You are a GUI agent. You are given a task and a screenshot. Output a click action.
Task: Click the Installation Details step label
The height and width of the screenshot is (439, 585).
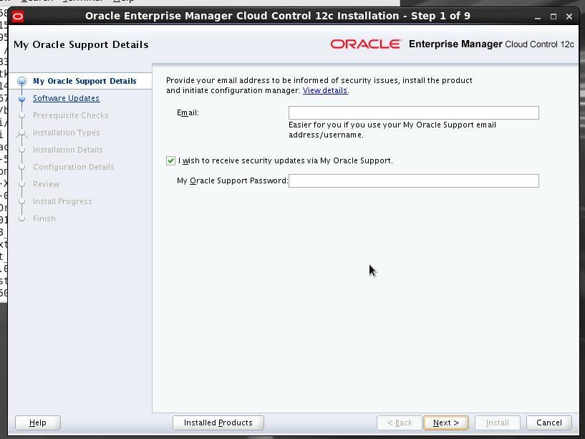[67, 150]
